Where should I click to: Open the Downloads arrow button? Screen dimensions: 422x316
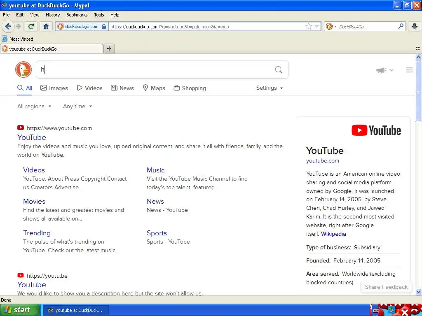coord(415,26)
